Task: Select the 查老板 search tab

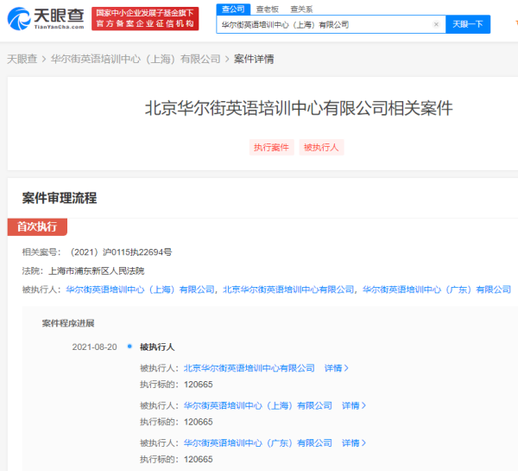Action: point(268,10)
